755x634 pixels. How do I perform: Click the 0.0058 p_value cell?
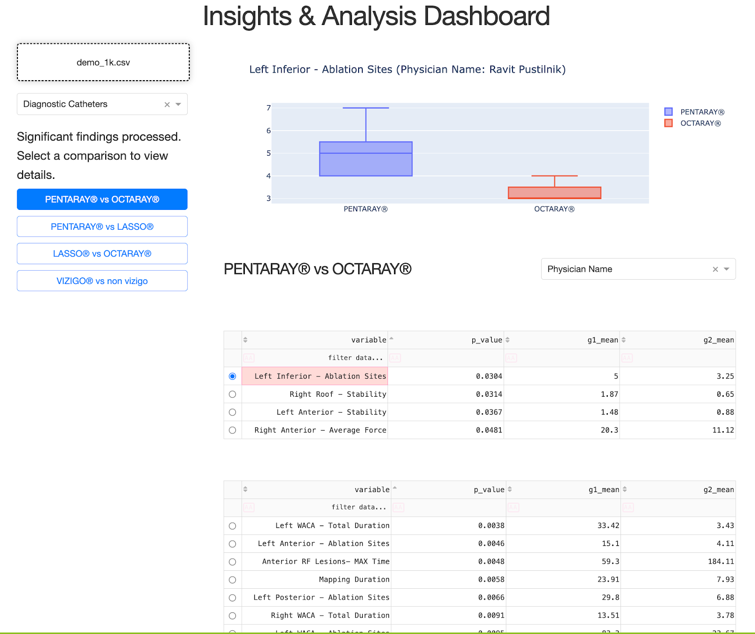pos(449,580)
